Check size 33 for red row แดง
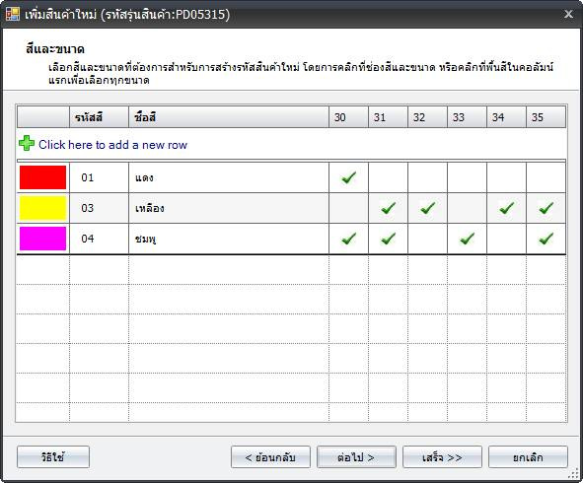Viewport: 583px width, 483px height. point(467,177)
